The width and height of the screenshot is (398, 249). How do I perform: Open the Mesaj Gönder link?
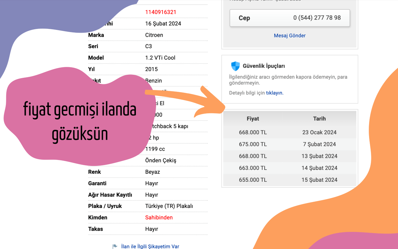pyautogui.click(x=290, y=35)
